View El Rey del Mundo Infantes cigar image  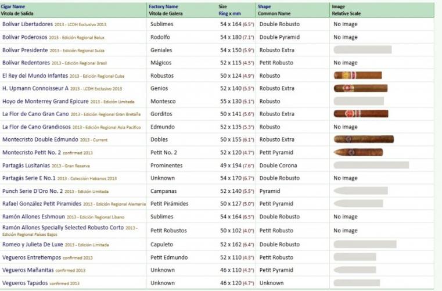coord(358,76)
